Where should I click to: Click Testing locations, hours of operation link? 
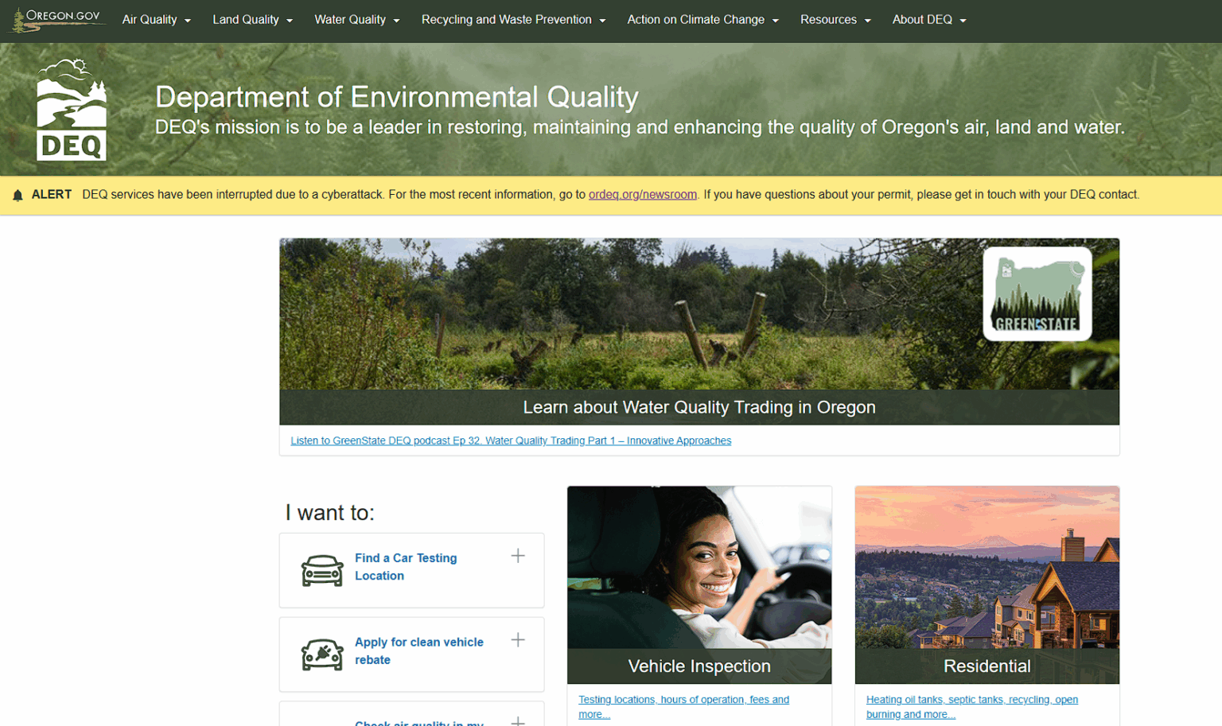point(683,700)
